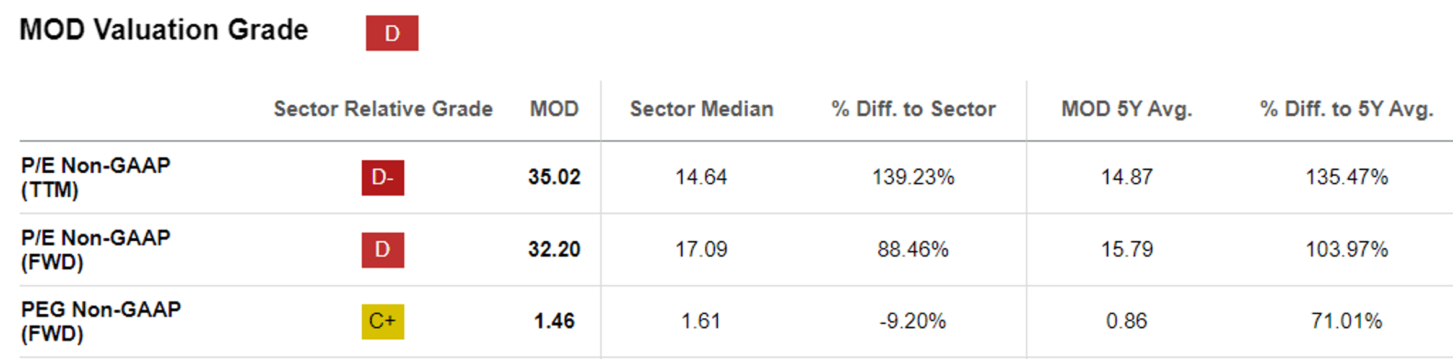Screen dimensions: 1453x359
Task: Click the % Diff. to 5Y Avg. header
Action: 1346,109
